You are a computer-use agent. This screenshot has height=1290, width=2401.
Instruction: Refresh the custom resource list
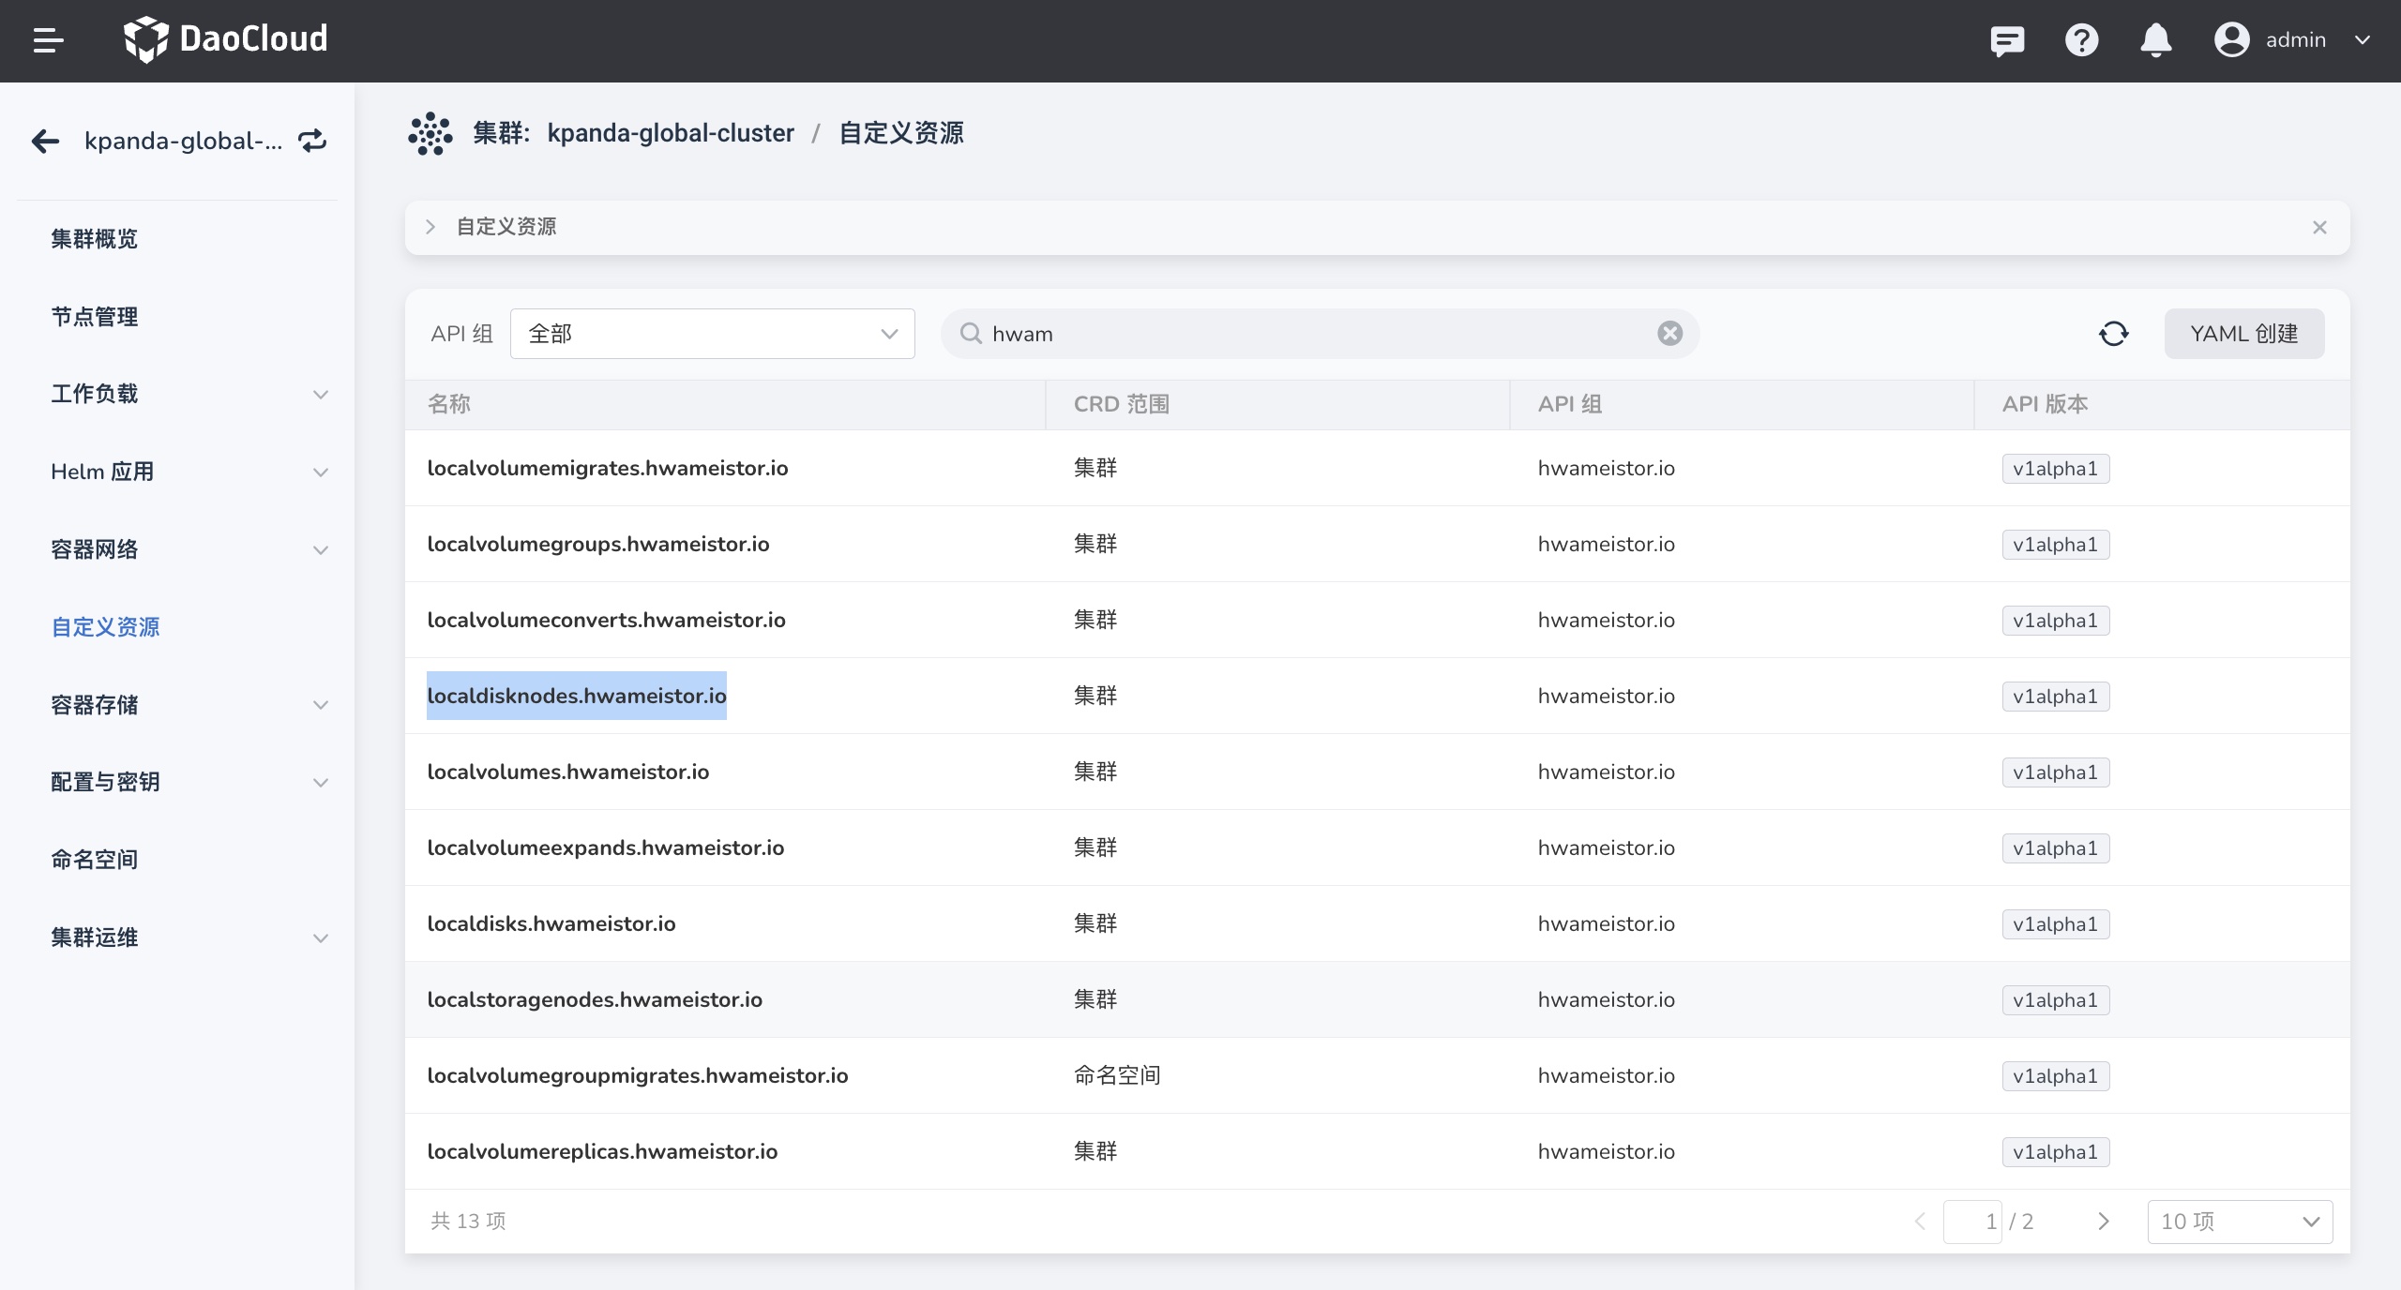coord(2113,334)
